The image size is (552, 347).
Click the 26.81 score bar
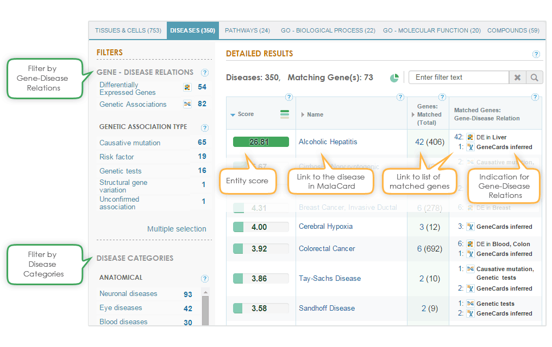(261, 142)
